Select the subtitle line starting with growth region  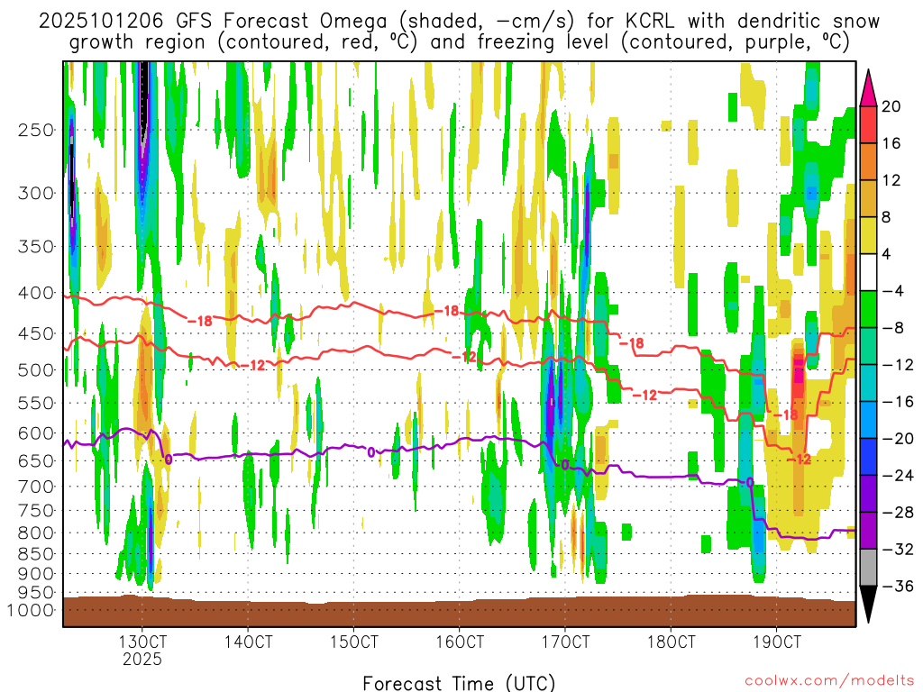[x=460, y=42]
